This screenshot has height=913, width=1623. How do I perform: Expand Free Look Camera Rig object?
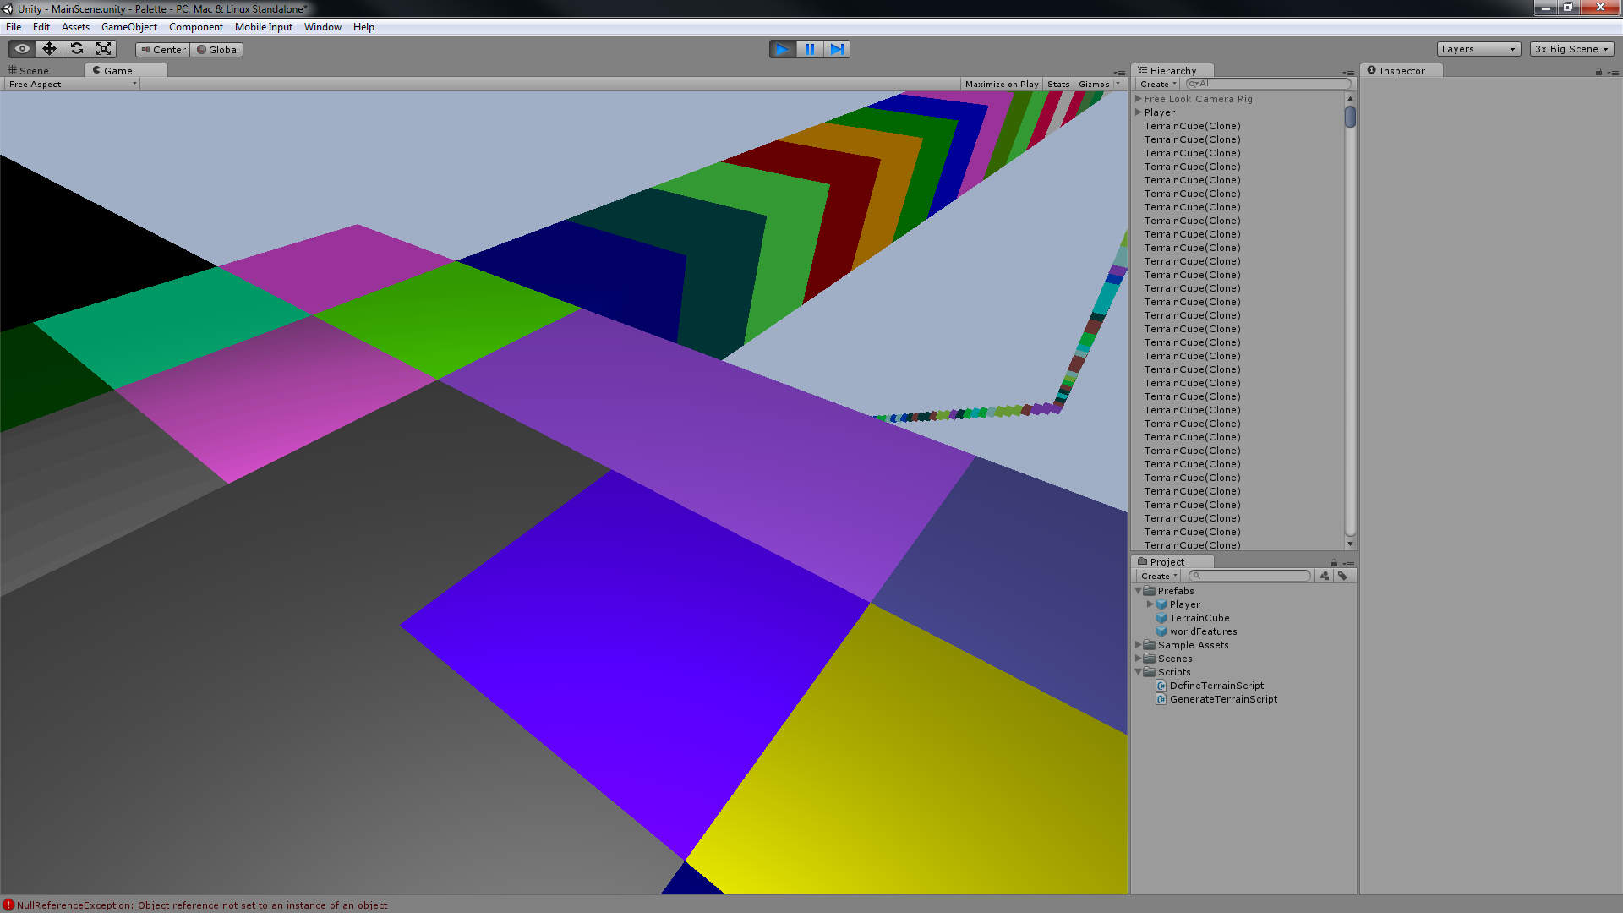pyautogui.click(x=1139, y=99)
